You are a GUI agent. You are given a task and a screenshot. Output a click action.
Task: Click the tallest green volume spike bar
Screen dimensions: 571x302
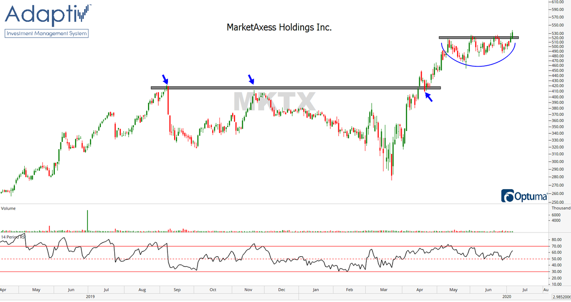coord(88,221)
